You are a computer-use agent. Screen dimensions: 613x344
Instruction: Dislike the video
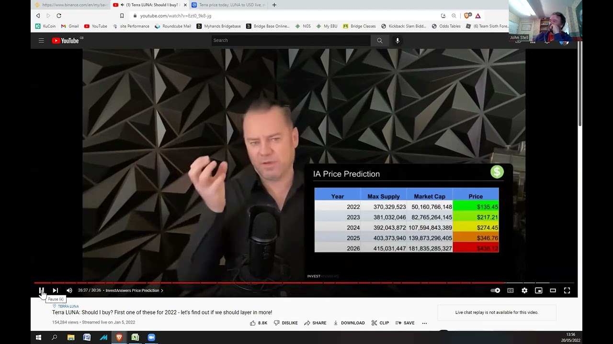286,323
